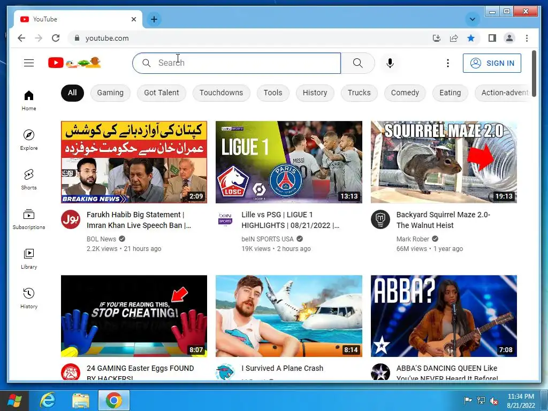Image resolution: width=548 pixels, height=411 pixels.
Task: Open Chrome's three-dot menu
Action: [527, 38]
